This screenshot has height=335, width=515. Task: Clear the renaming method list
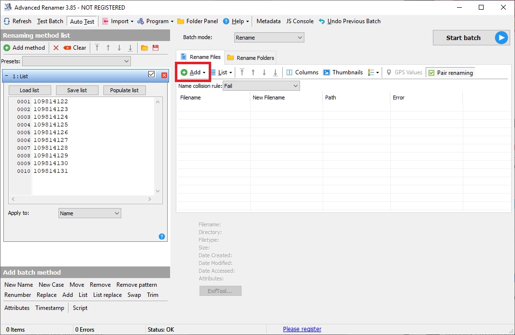75,48
